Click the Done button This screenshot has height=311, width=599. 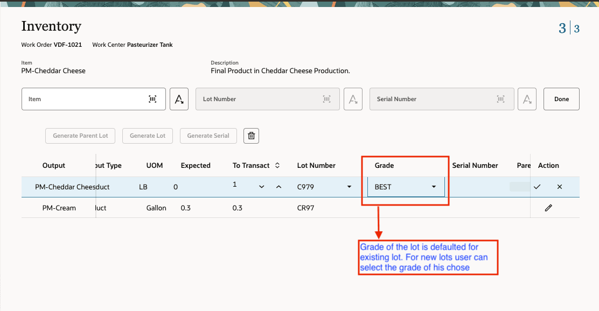[561, 99]
